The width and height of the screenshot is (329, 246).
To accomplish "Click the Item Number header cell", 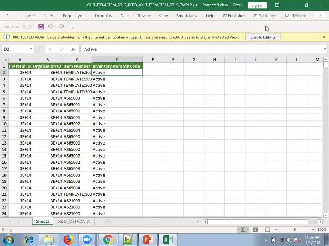I will pyautogui.click(x=77, y=66).
